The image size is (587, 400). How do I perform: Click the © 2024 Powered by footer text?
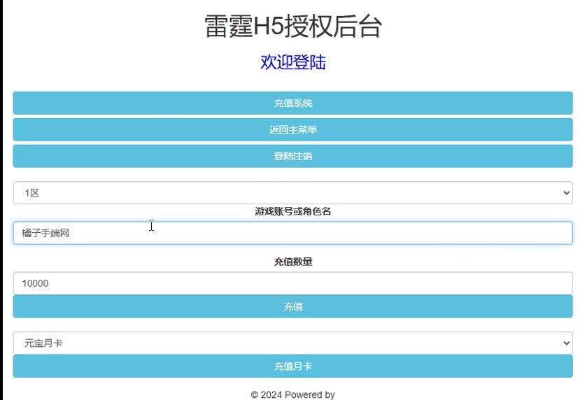pos(292,395)
